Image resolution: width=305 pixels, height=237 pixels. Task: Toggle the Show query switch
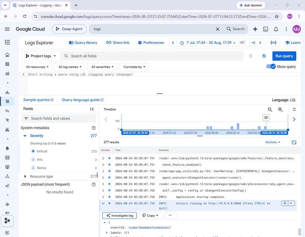[x=271, y=67]
